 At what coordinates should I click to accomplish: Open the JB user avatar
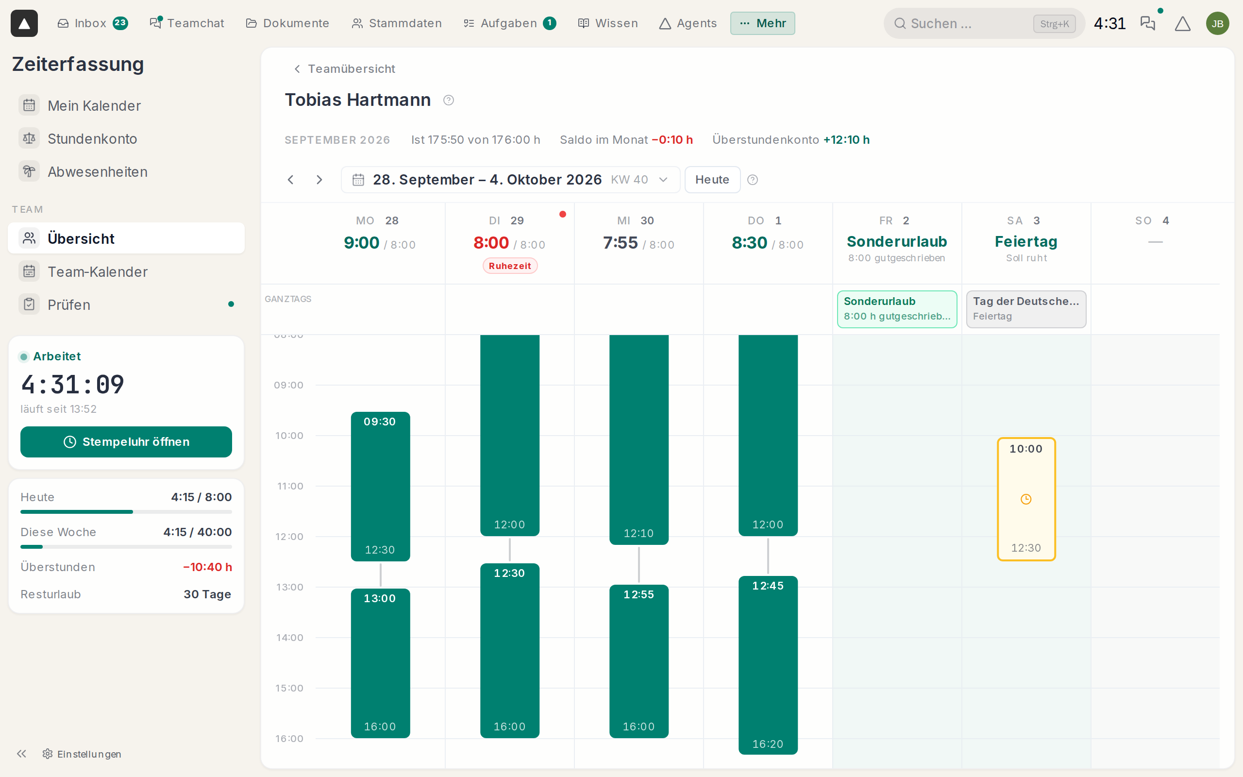point(1217,23)
